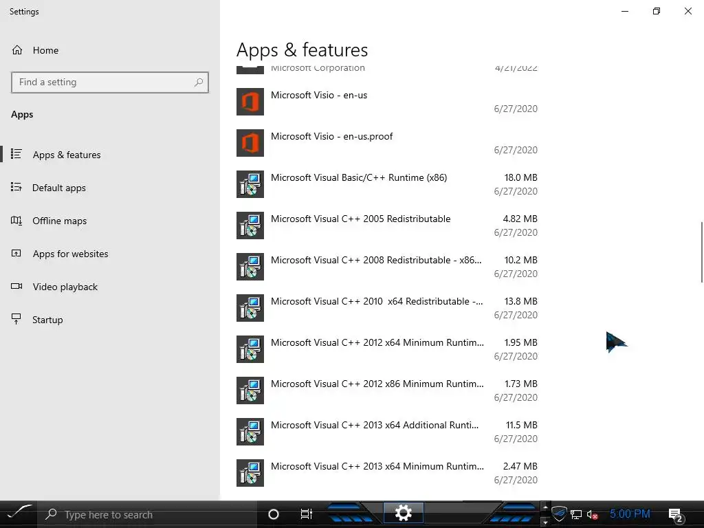Click the Video playback camera icon
Viewport: 704px width, 528px height.
tap(16, 286)
